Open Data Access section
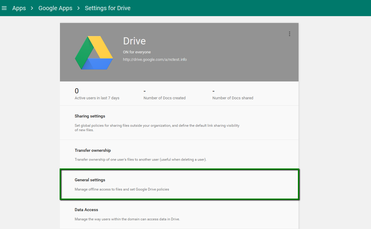The image size is (371, 229). [x=179, y=214]
